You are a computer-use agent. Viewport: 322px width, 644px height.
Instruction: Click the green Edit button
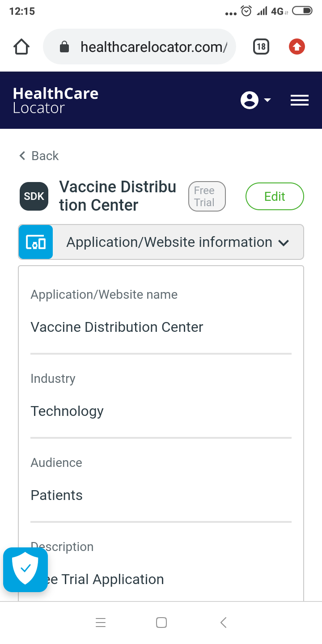pos(275,196)
